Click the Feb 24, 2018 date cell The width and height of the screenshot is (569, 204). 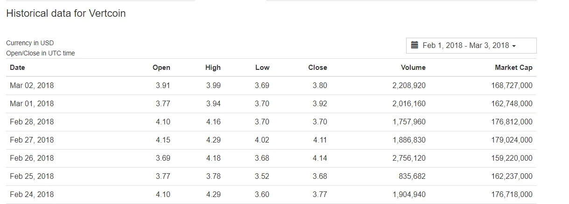pyautogui.click(x=32, y=195)
